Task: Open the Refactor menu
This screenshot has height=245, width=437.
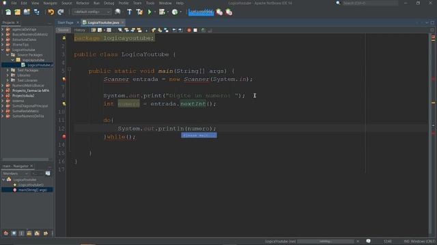Action: pyautogui.click(x=83, y=3)
